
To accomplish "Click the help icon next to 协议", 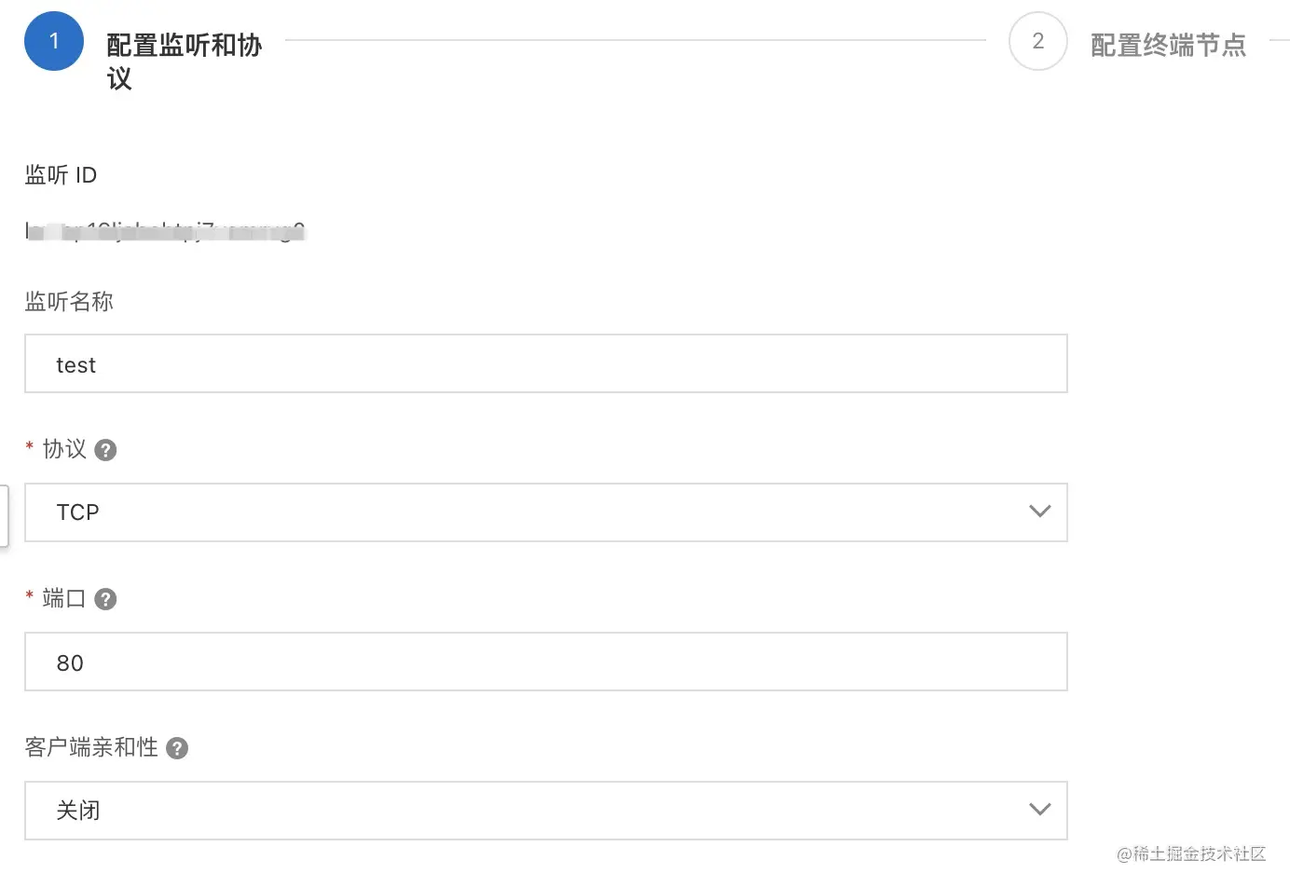I will pyautogui.click(x=106, y=450).
